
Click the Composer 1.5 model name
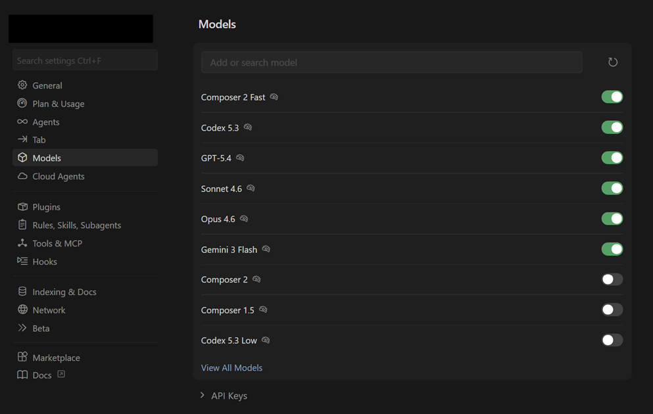[228, 310]
